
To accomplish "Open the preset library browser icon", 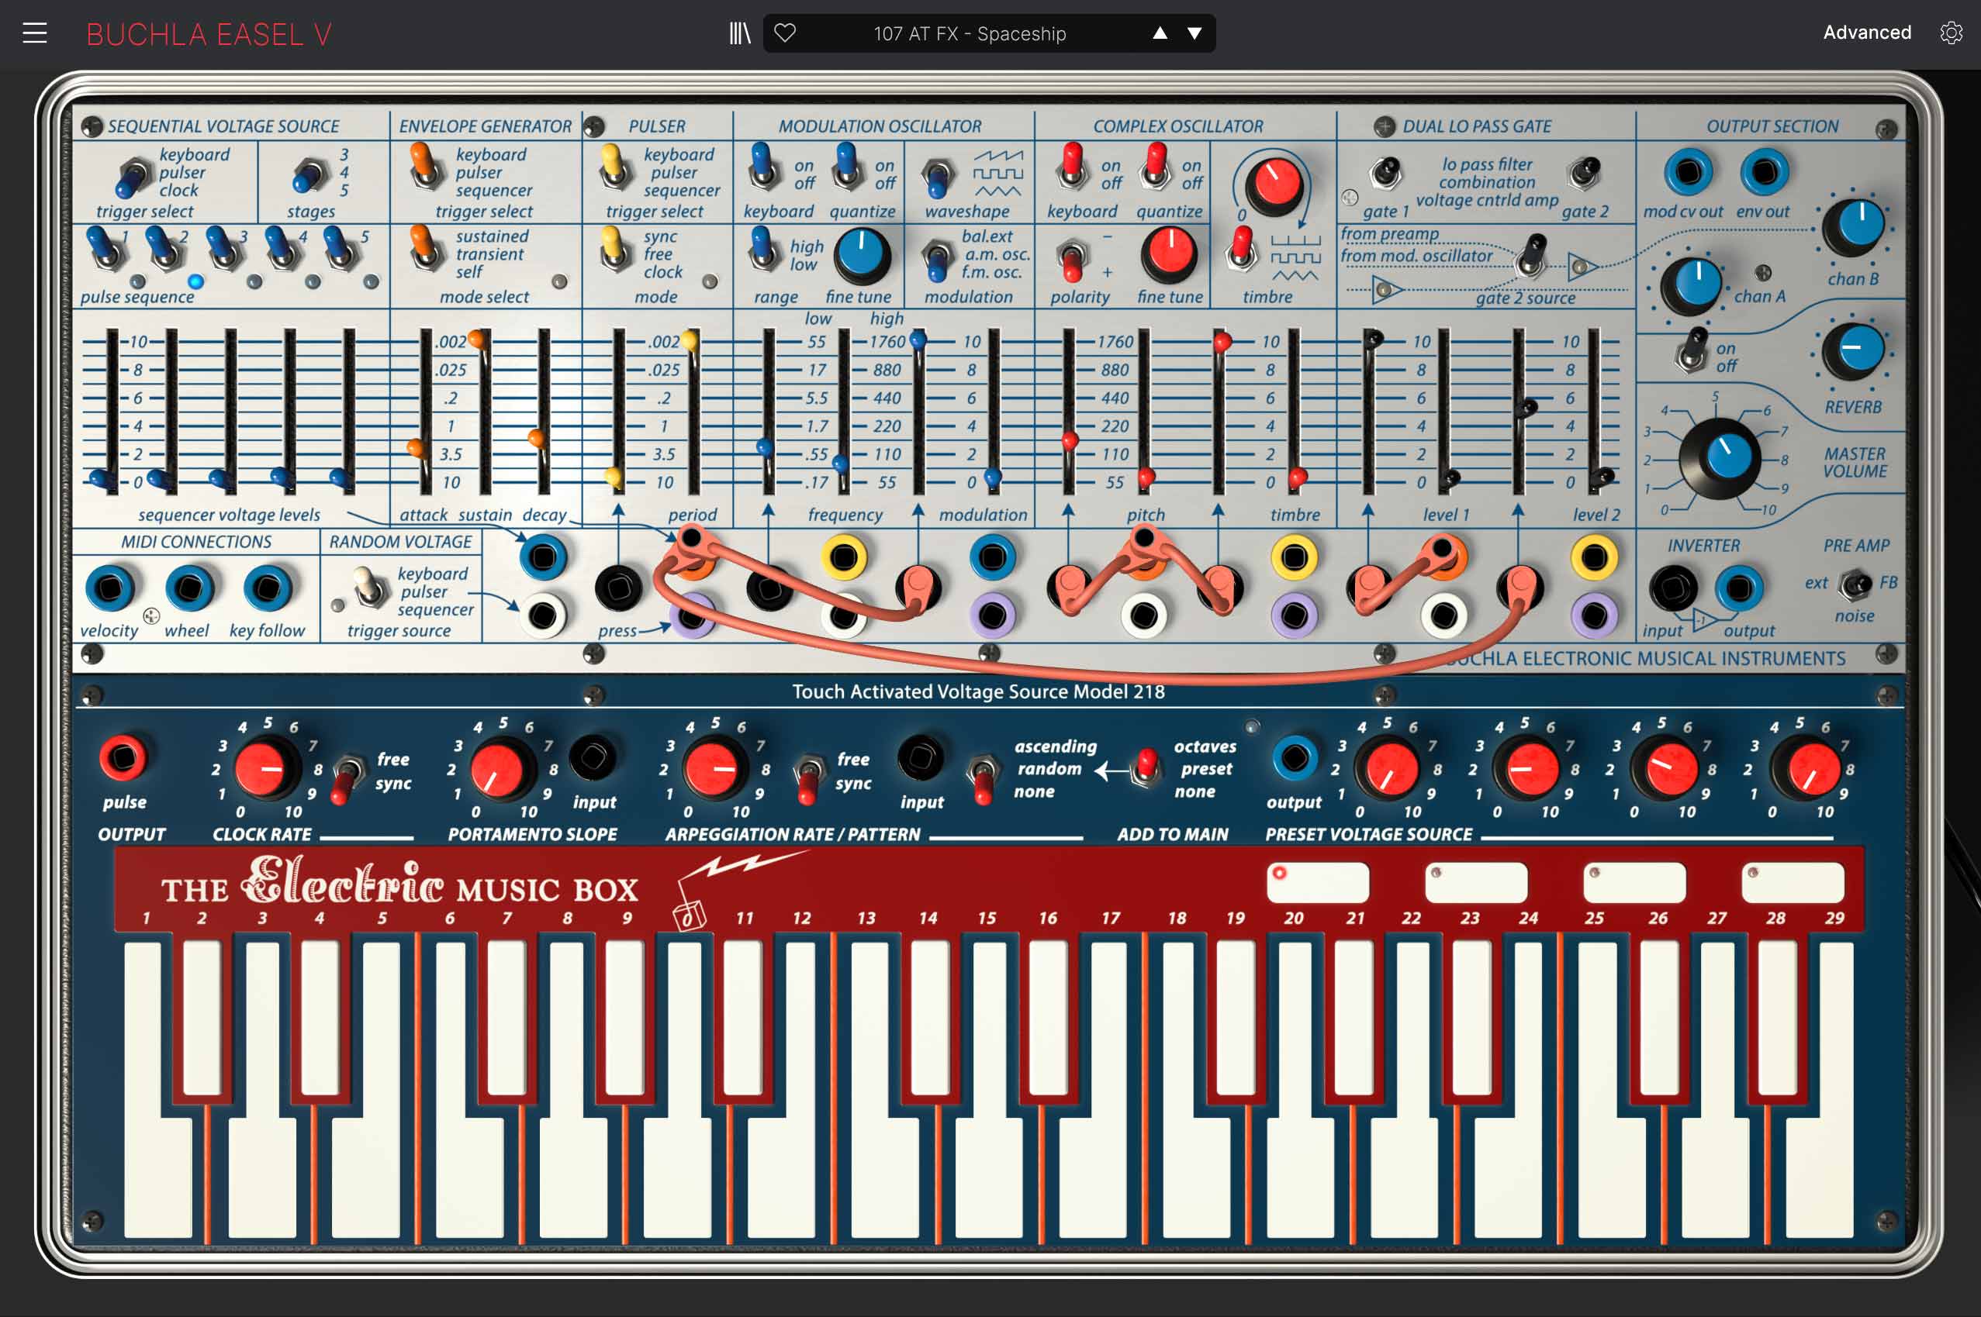I will pos(738,33).
